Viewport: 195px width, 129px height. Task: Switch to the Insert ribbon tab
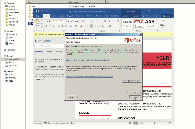coord(54,16)
